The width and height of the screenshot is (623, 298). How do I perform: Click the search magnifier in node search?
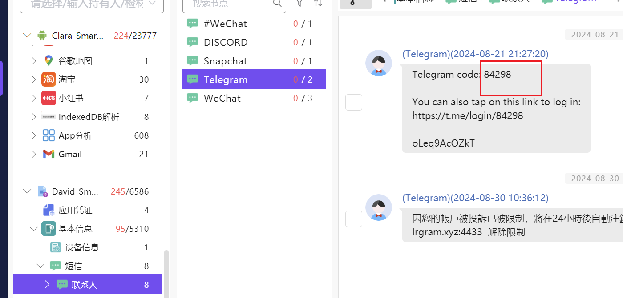click(277, 4)
